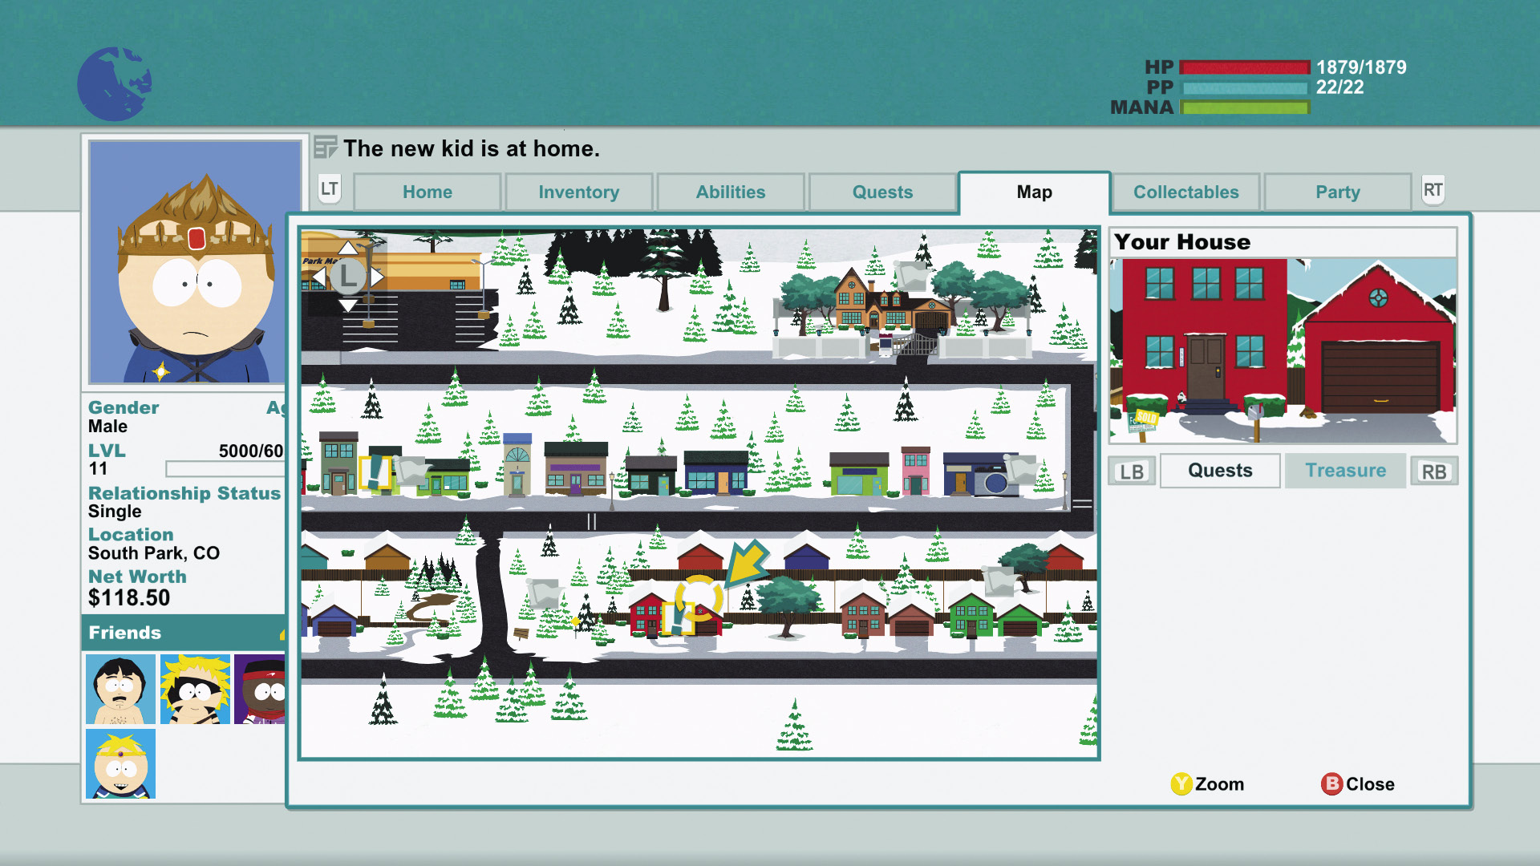Click the location text 'South Park, CO'
This screenshot has height=866, width=1540.
pos(154,553)
